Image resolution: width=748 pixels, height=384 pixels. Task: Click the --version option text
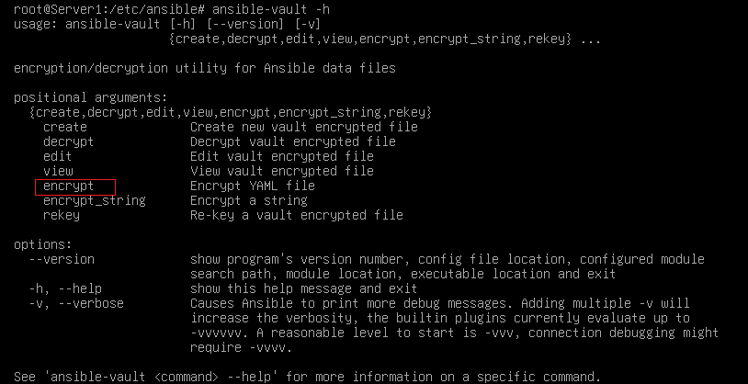(62, 259)
